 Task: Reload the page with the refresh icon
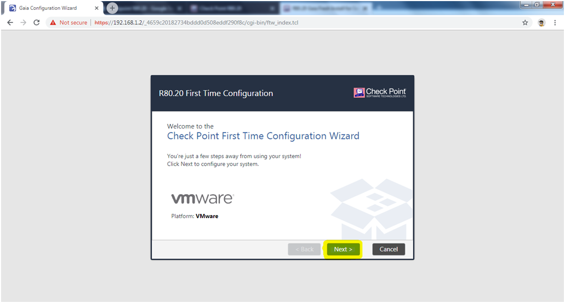click(36, 22)
